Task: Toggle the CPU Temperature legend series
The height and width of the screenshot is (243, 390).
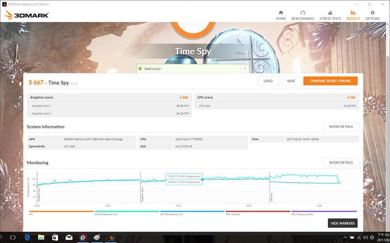Action: (x=127, y=213)
